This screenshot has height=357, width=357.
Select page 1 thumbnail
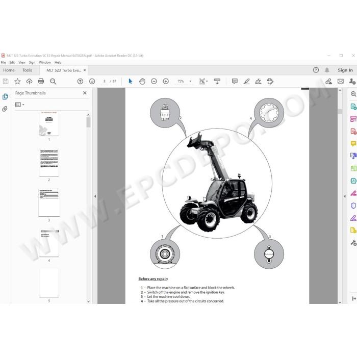pos(49,123)
